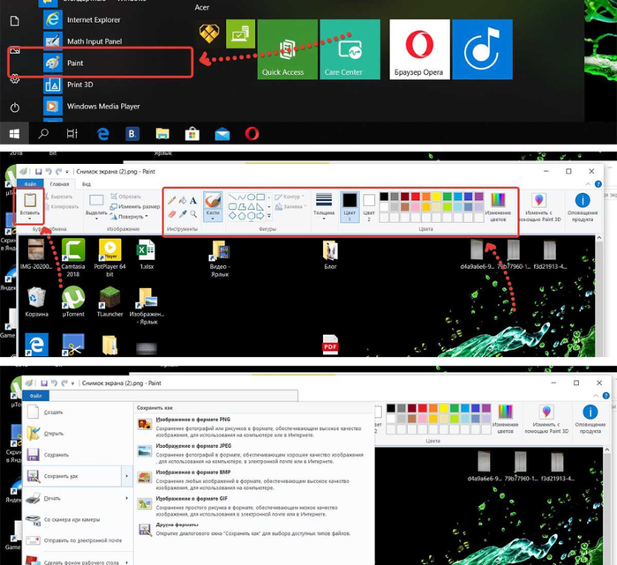
Task: Click the Выделить selection rectangle
Action: click(96, 200)
